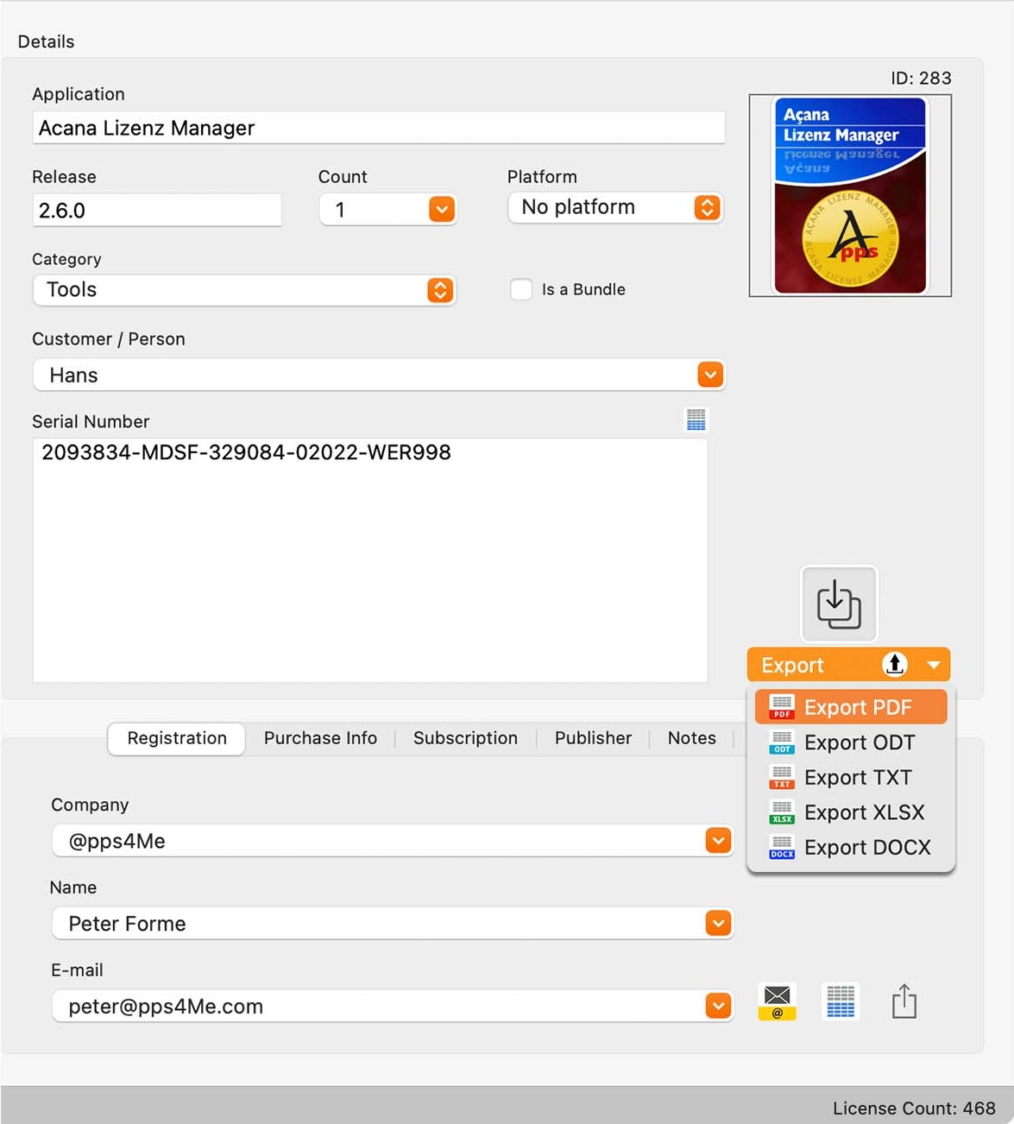
Task: Click the grid icon beside e-mail field
Action: 841,1001
